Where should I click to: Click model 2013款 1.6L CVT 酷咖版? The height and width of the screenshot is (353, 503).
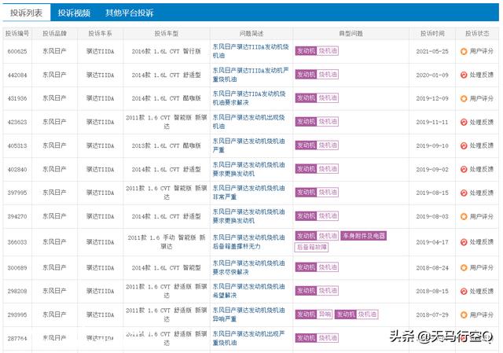pyautogui.click(x=166, y=145)
